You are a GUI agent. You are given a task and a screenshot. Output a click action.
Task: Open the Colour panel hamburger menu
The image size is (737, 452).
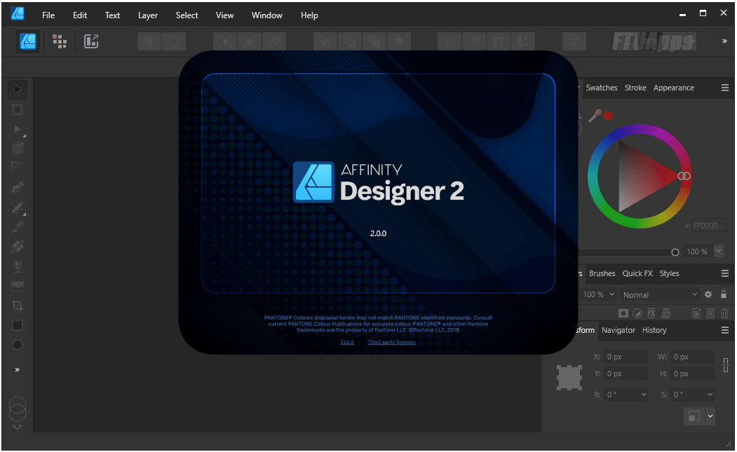(x=725, y=88)
